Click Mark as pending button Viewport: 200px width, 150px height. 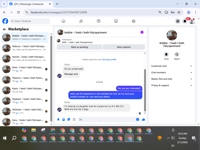80,47
